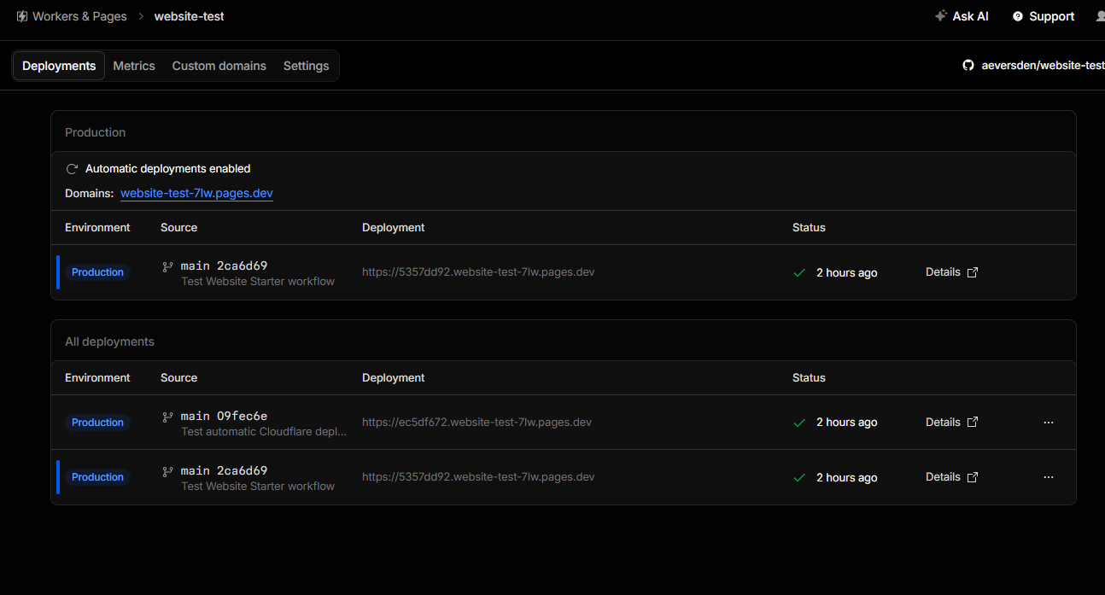Viewport: 1105px width, 595px height.
Task: Open the three-dot menu for 09fec6e deployment
Action: click(1049, 423)
